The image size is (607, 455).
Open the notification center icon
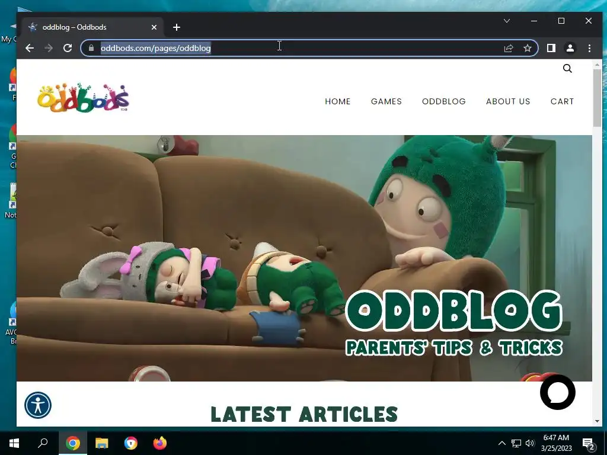click(x=589, y=443)
